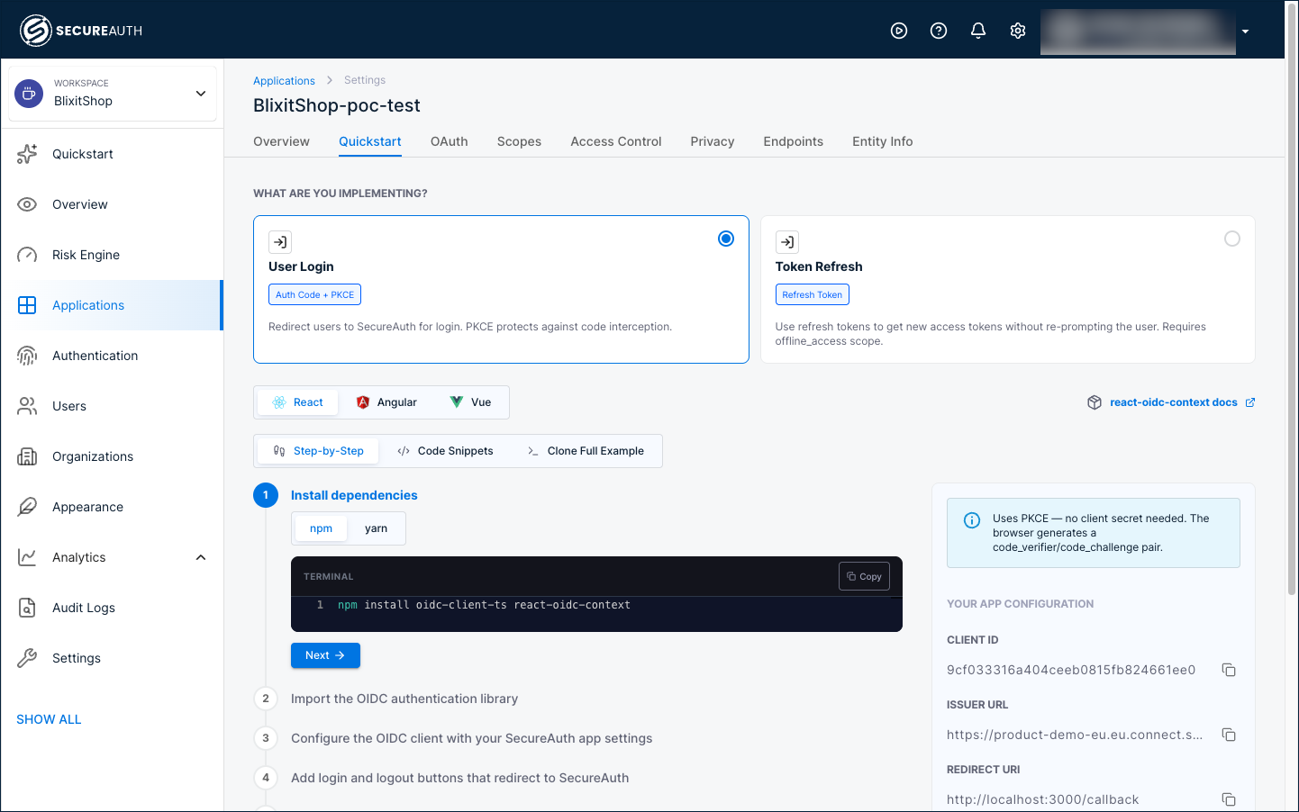This screenshot has width=1299, height=812.
Task: Select the Step-by-Step view
Action: 319,451
